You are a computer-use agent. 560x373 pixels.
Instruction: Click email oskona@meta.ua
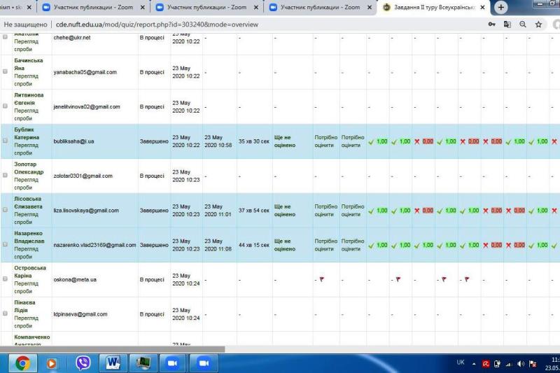coord(75,279)
